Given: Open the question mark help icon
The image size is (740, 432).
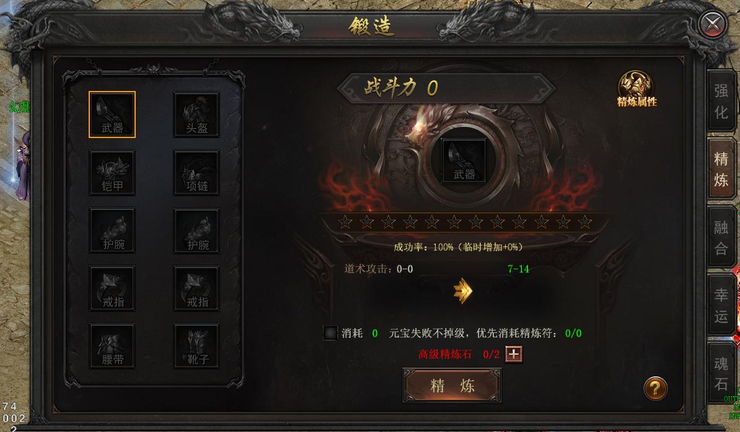Looking at the screenshot, I should tap(656, 389).
